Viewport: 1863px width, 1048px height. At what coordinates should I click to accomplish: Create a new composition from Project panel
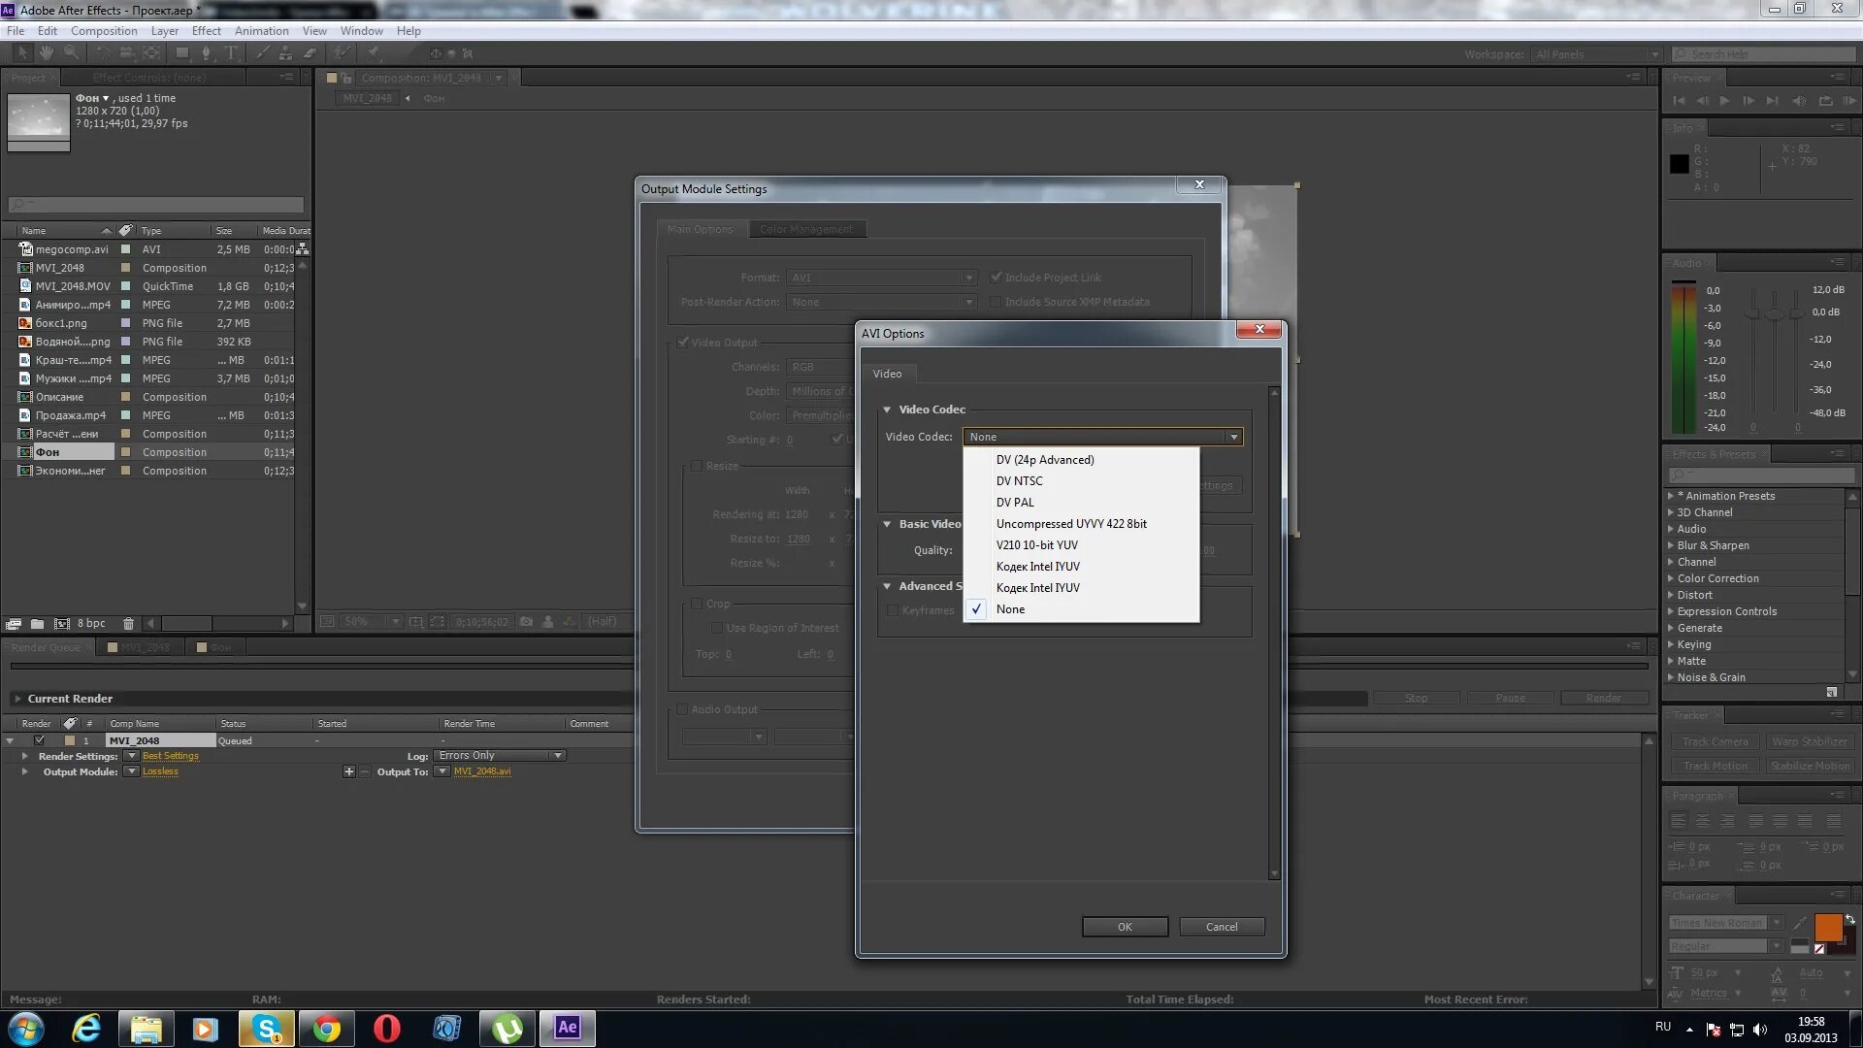[x=61, y=623]
